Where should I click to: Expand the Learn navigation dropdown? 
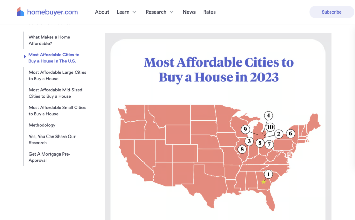tap(127, 12)
